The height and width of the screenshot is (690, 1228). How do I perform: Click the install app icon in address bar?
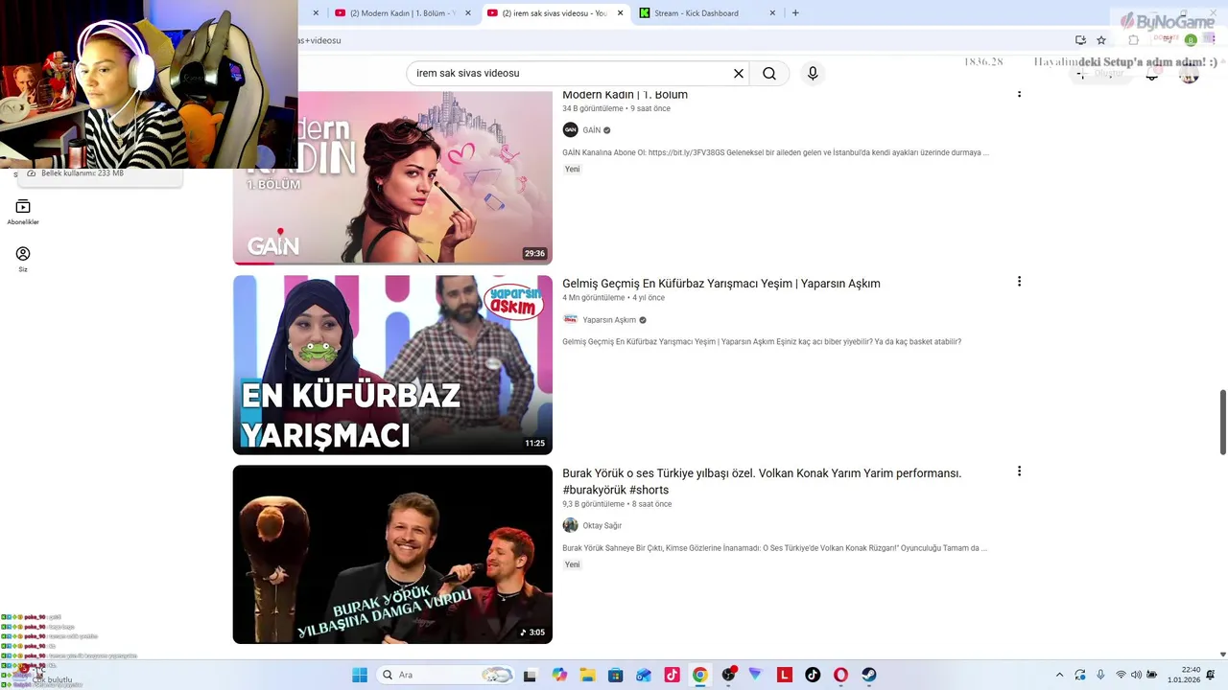(1080, 40)
